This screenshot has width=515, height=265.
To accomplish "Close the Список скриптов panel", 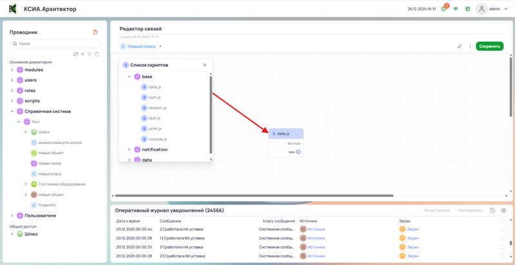I will (205, 65).
